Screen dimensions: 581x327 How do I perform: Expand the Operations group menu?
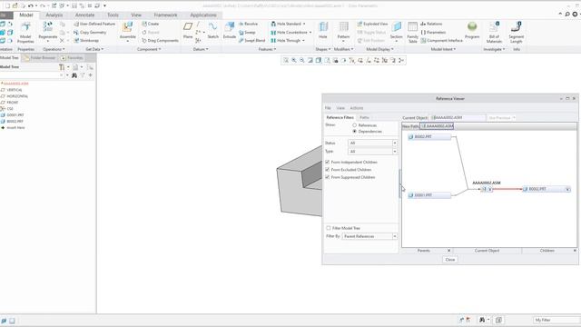pos(54,49)
